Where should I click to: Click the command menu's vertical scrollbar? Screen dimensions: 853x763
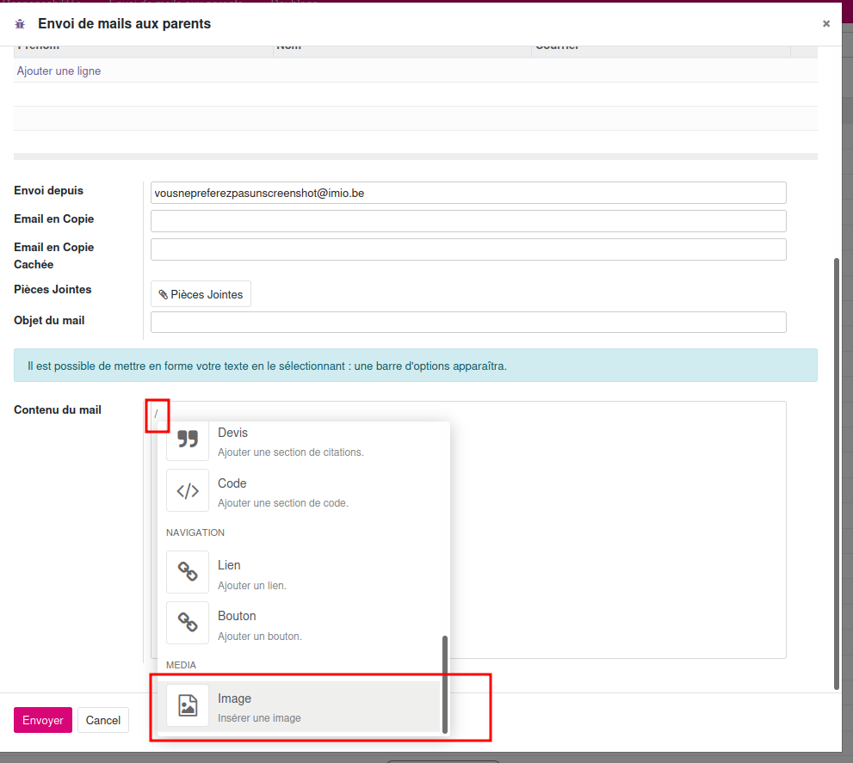444,684
